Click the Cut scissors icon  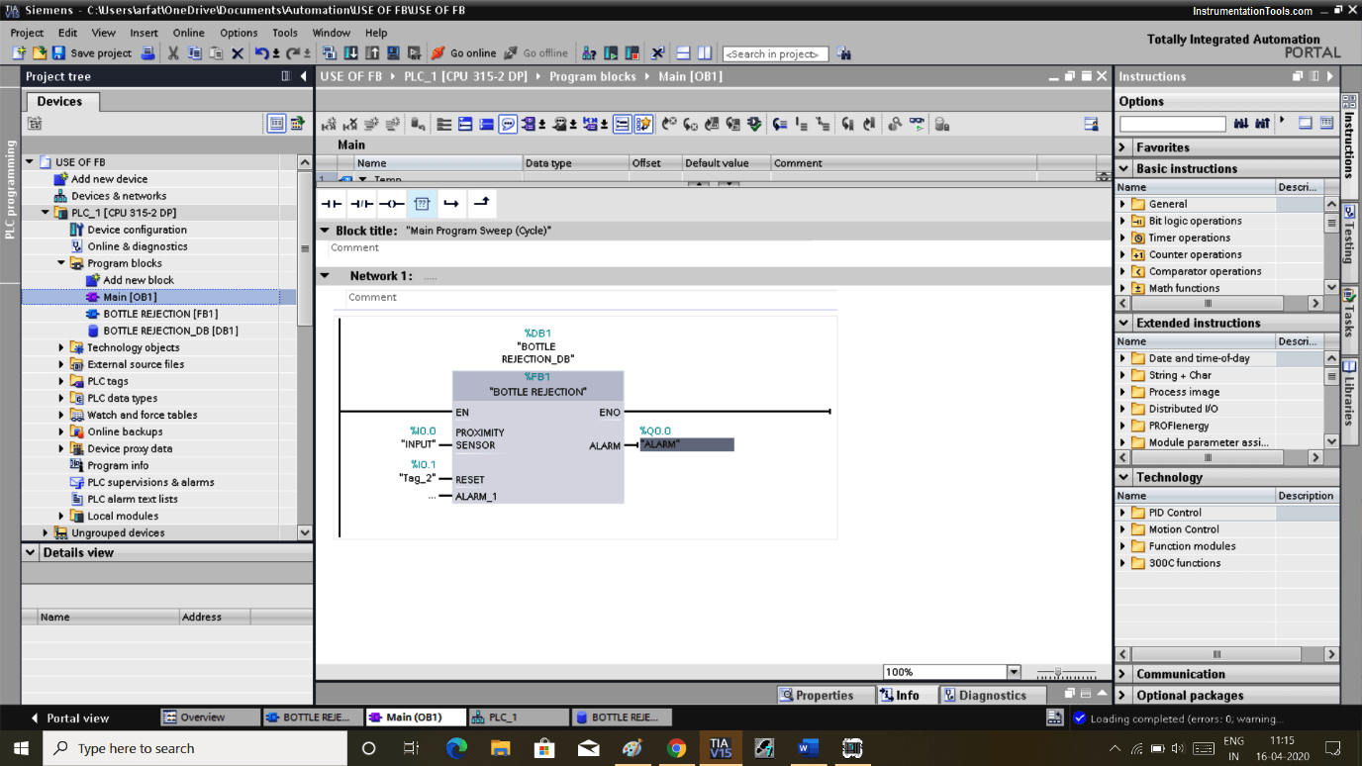[173, 53]
